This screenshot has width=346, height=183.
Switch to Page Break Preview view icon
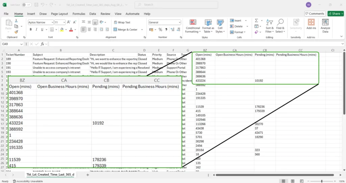(302, 181)
